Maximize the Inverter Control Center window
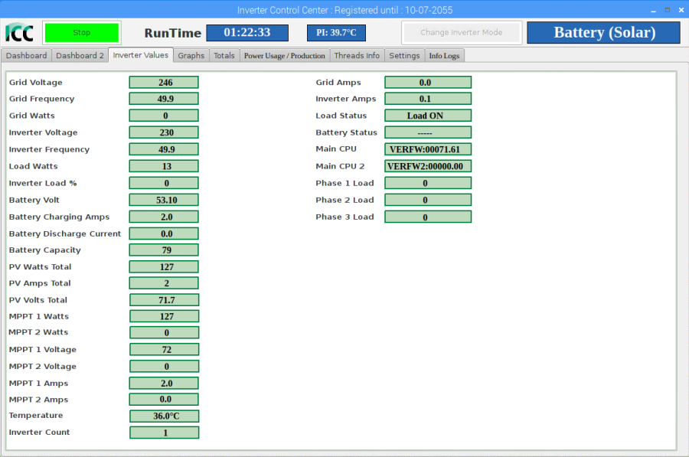Viewport: 689px width, 457px height. click(x=667, y=10)
